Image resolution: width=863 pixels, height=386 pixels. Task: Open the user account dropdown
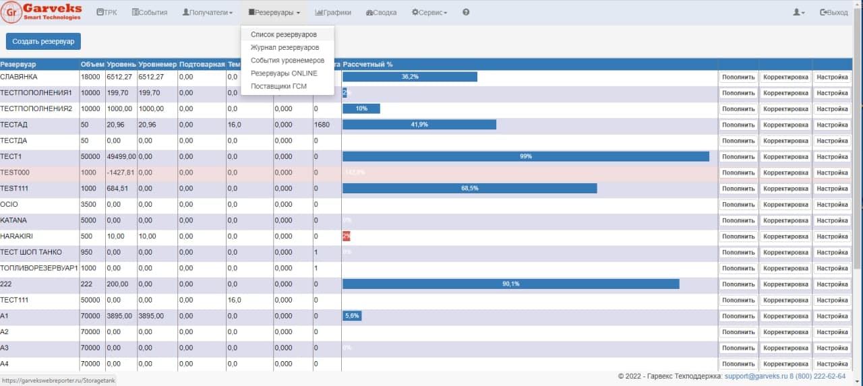coord(799,13)
